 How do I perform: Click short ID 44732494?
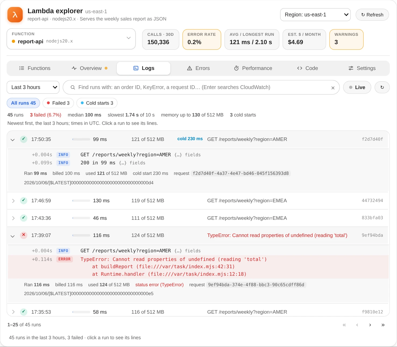click(372, 201)
